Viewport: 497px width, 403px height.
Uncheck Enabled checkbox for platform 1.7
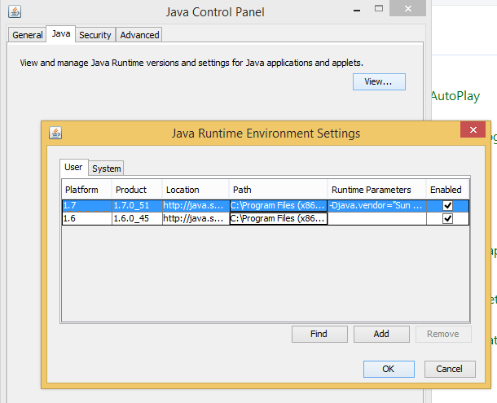coord(447,206)
